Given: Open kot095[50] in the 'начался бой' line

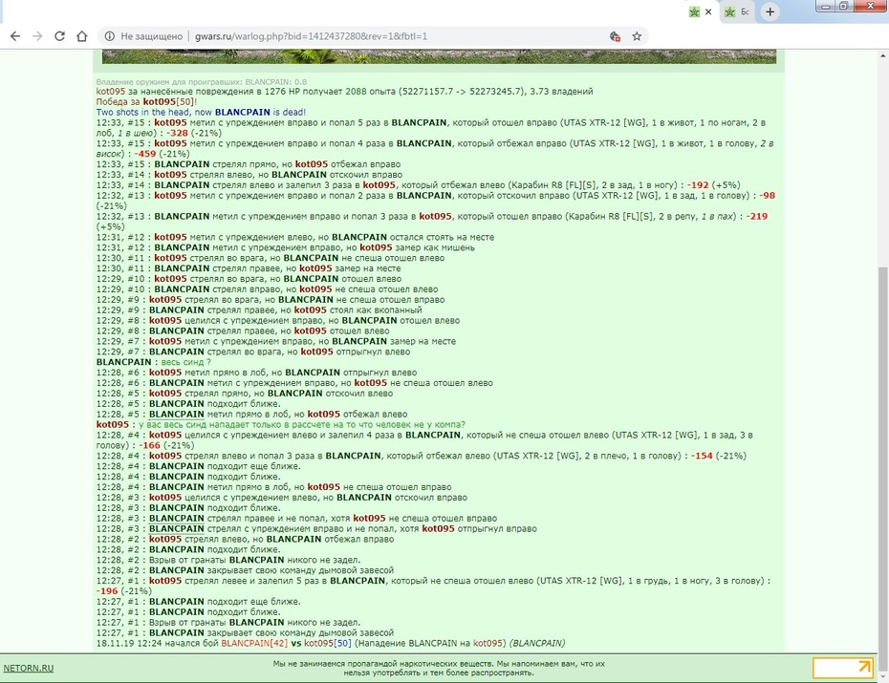Looking at the screenshot, I should click(x=328, y=643).
